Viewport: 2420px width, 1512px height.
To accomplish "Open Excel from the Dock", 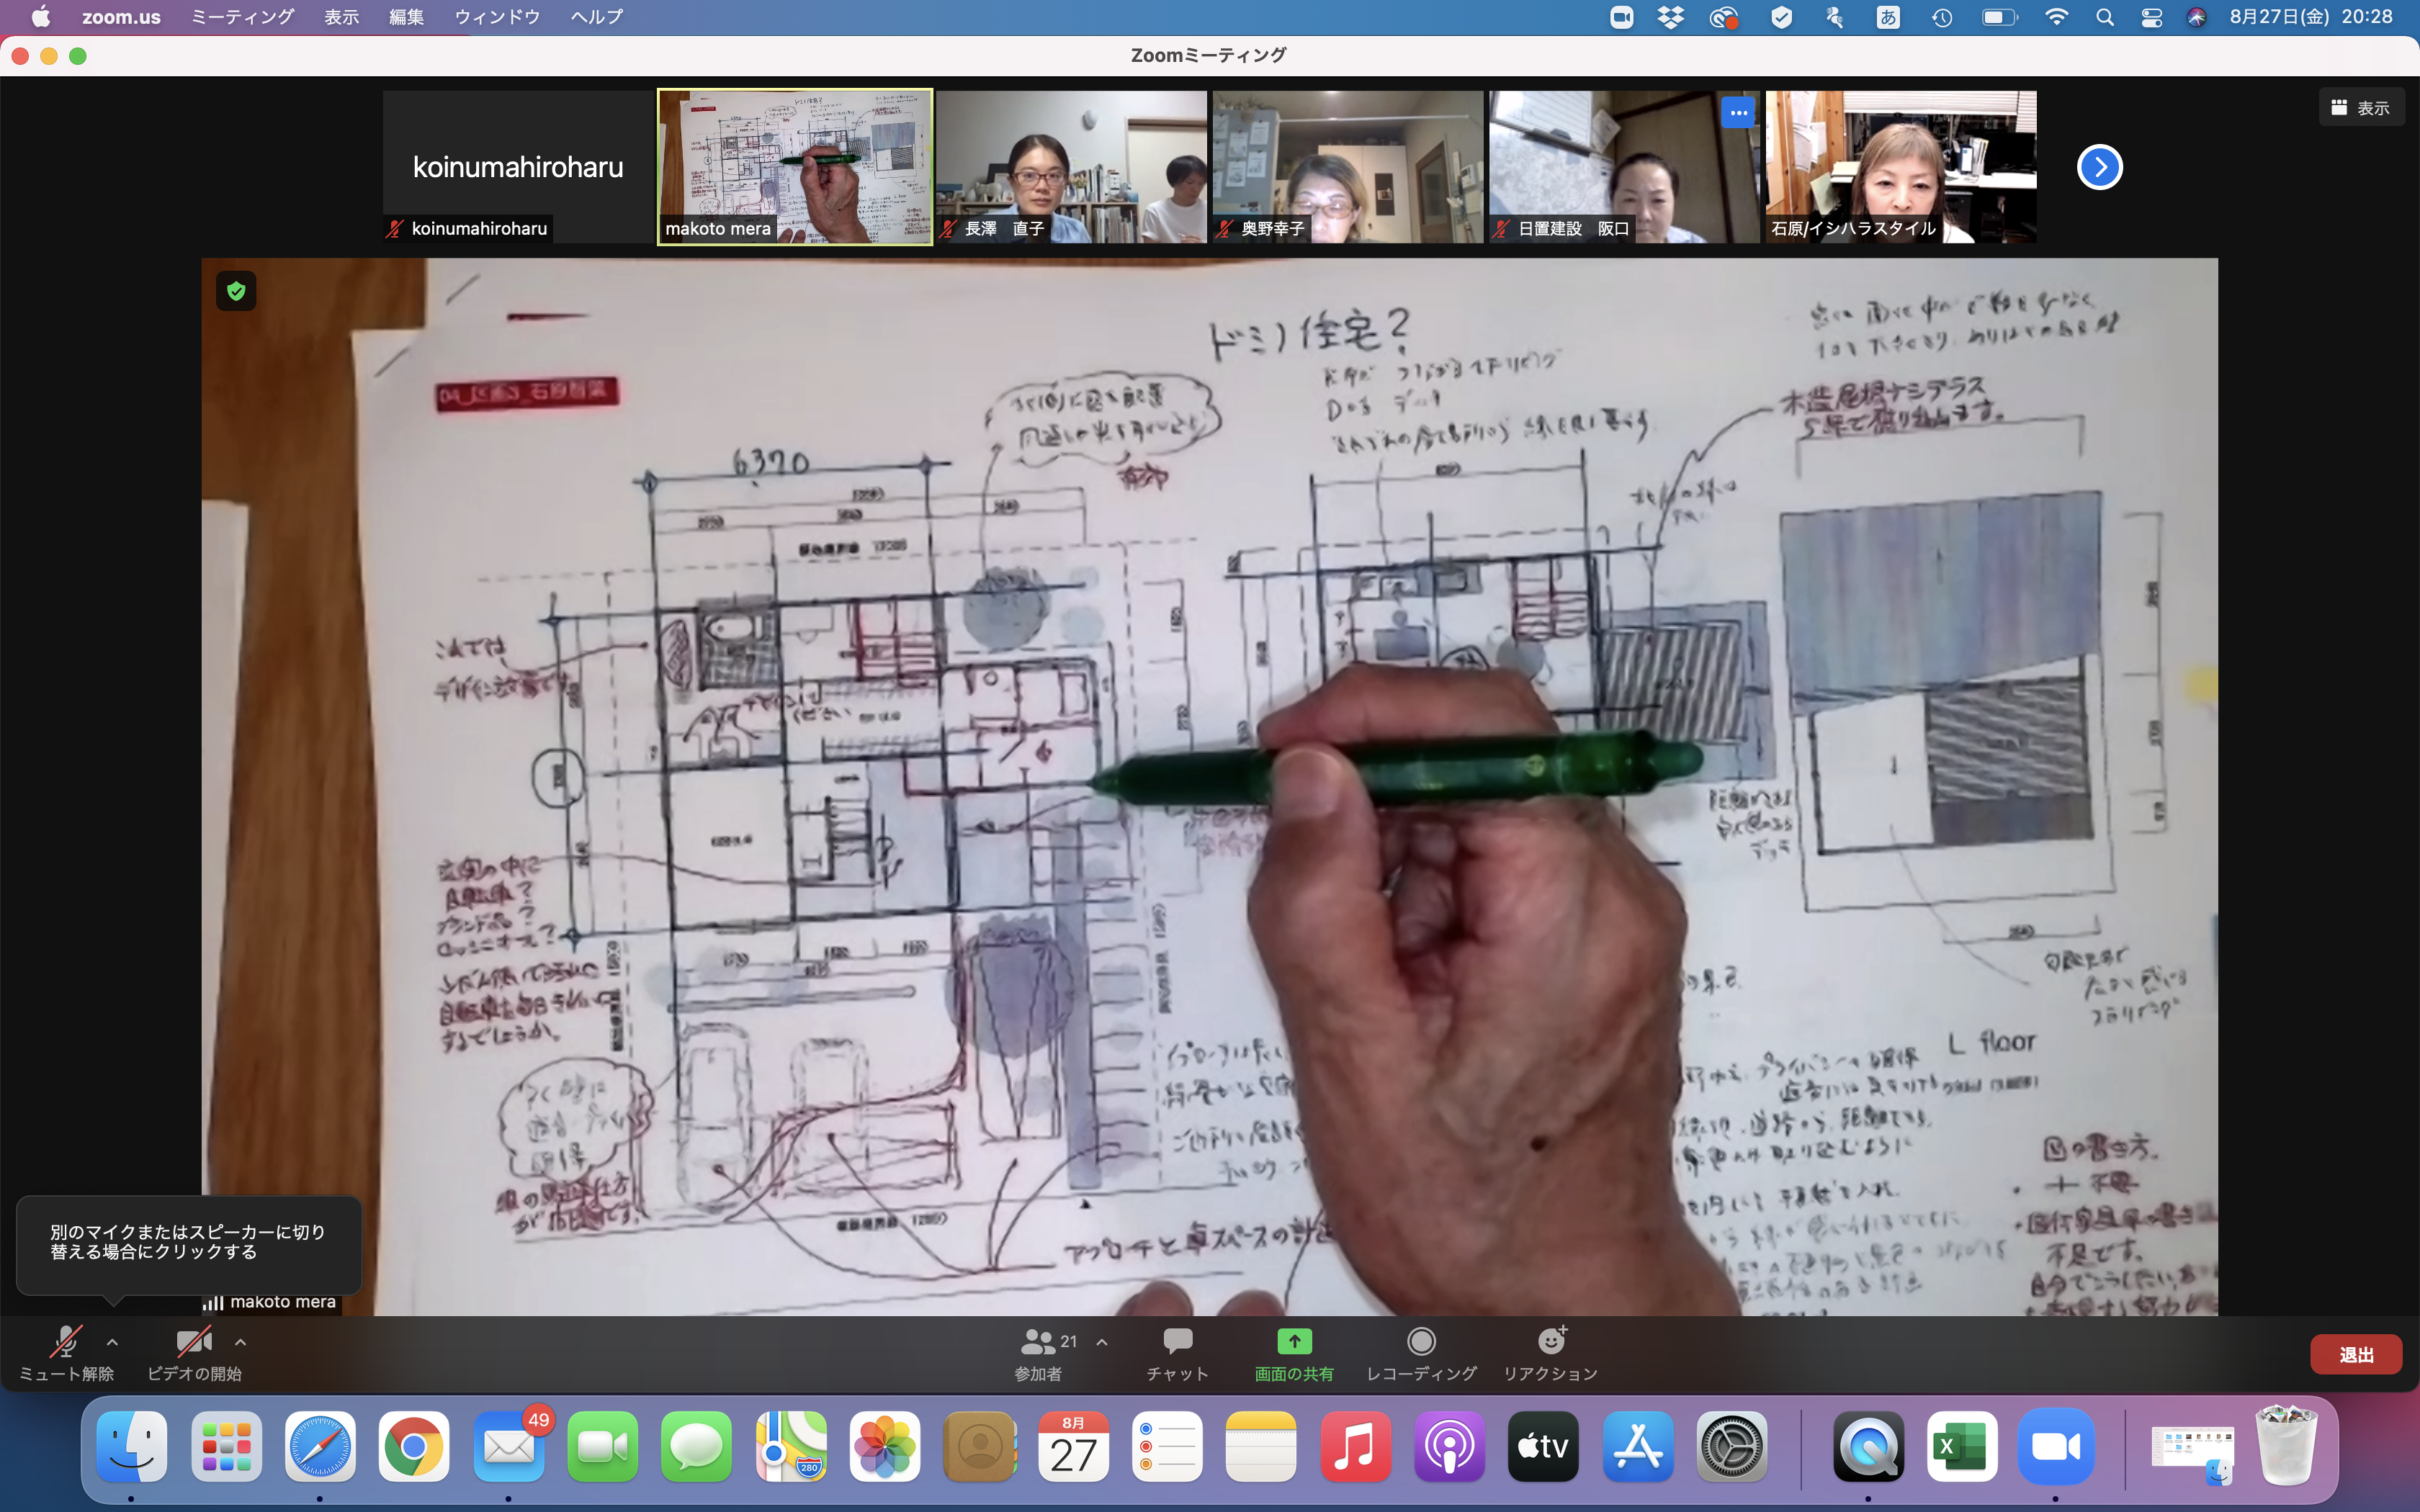I will 1962,1446.
